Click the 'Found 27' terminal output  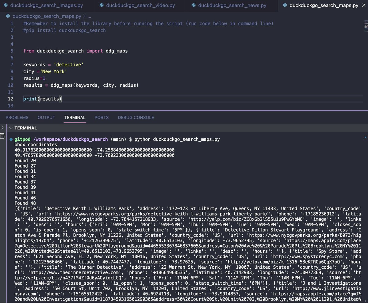click(x=25, y=166)
